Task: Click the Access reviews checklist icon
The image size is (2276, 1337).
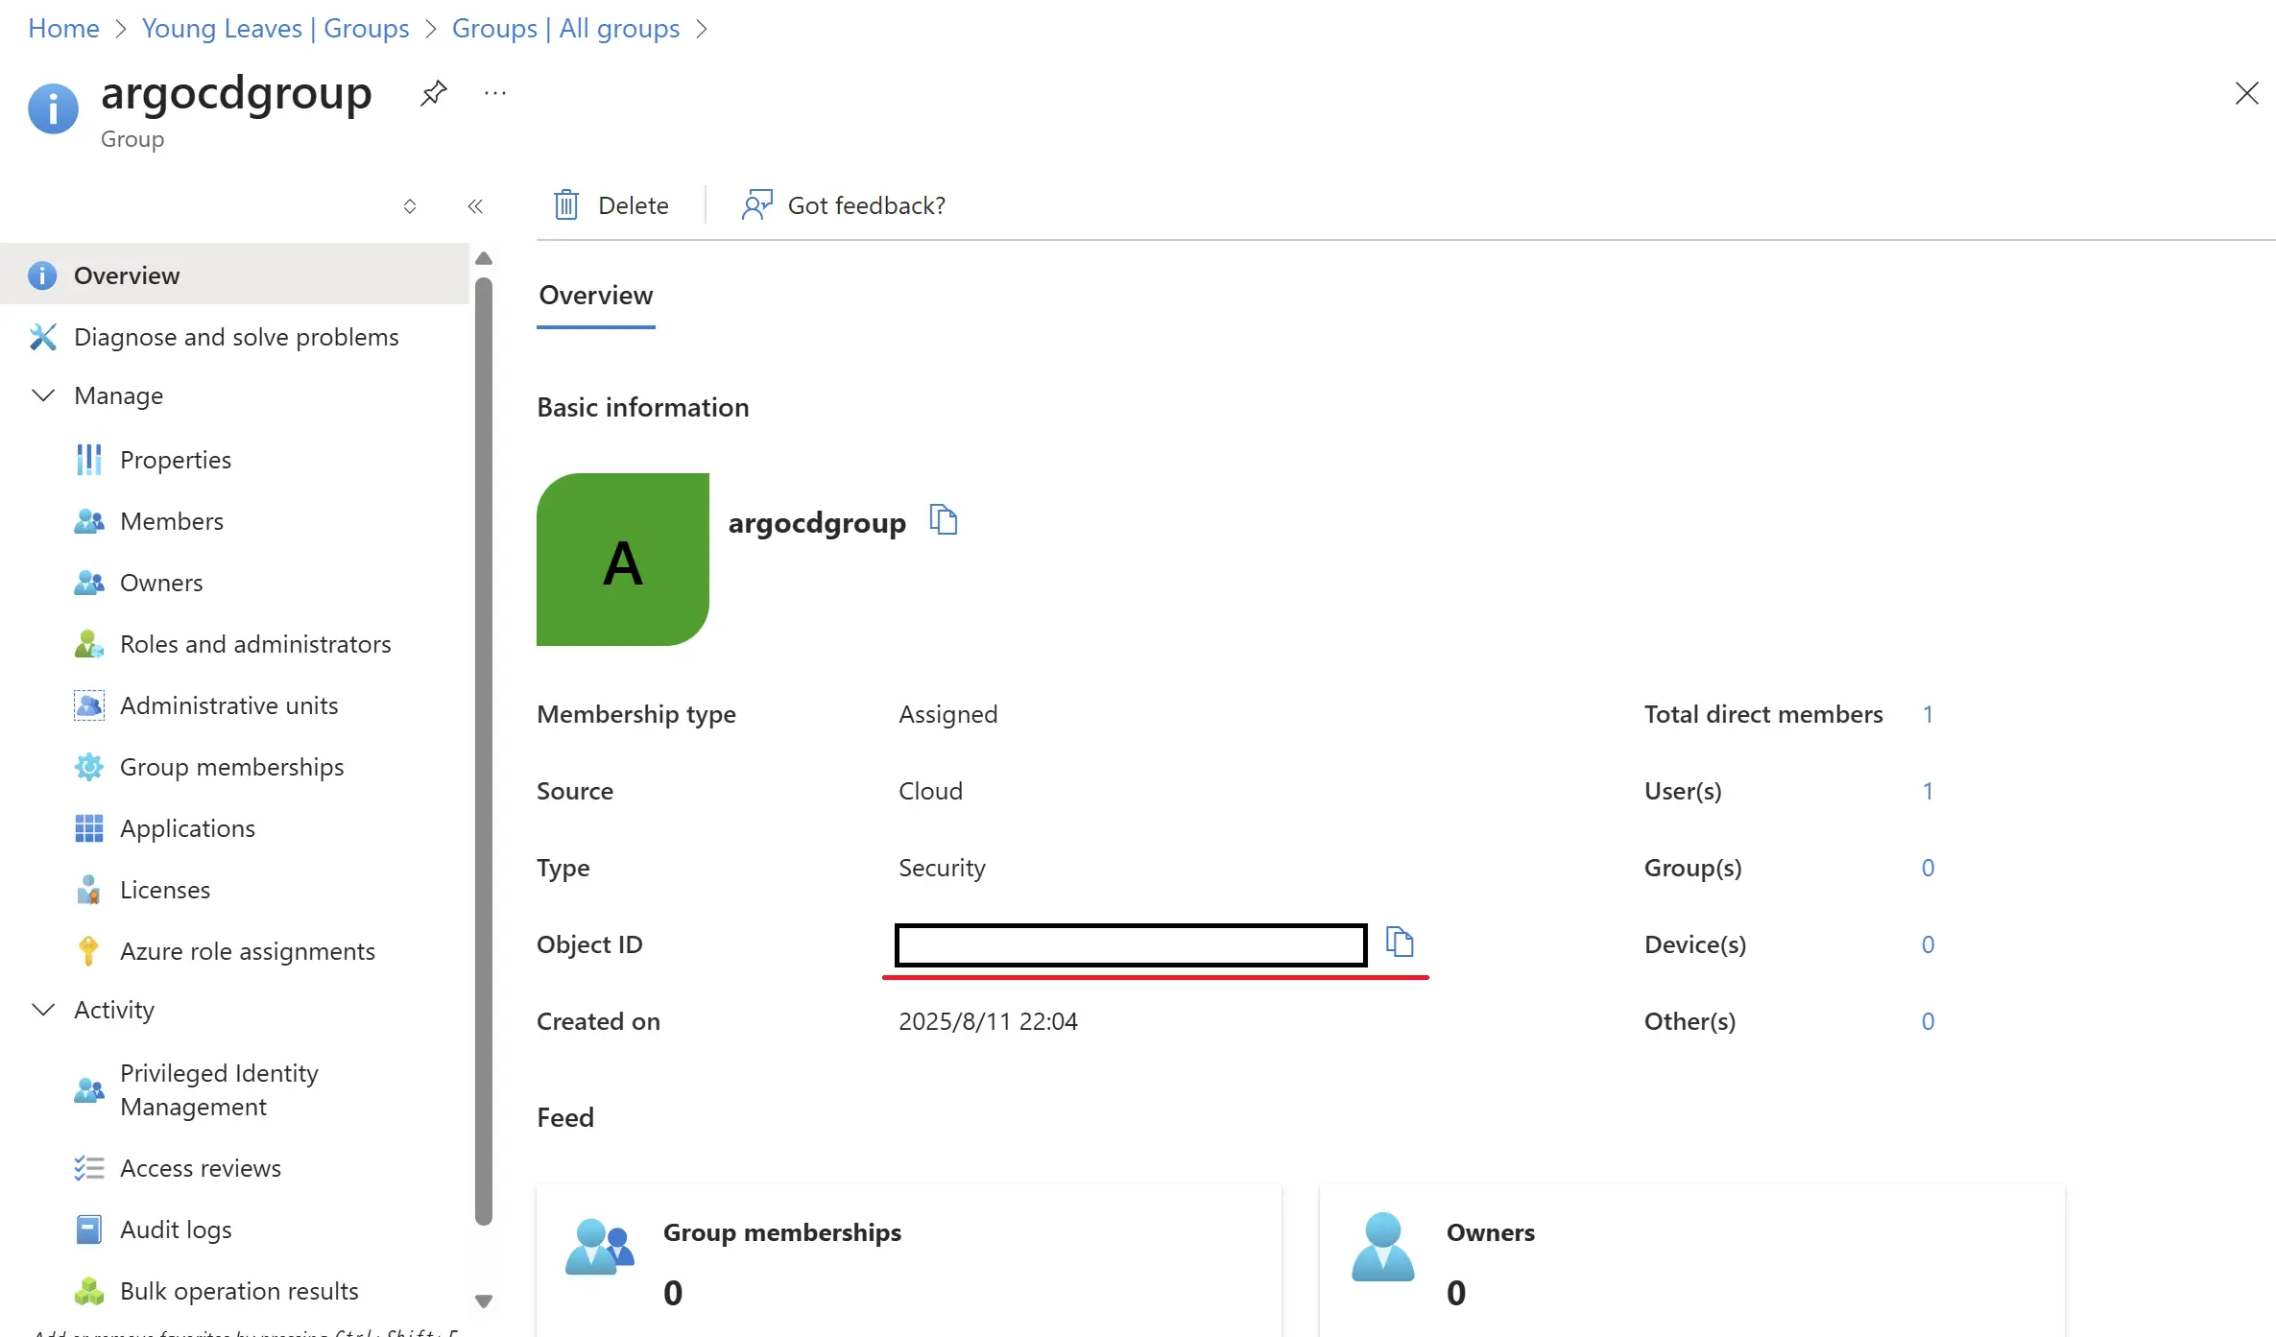Action: (x=88, y=1168)
